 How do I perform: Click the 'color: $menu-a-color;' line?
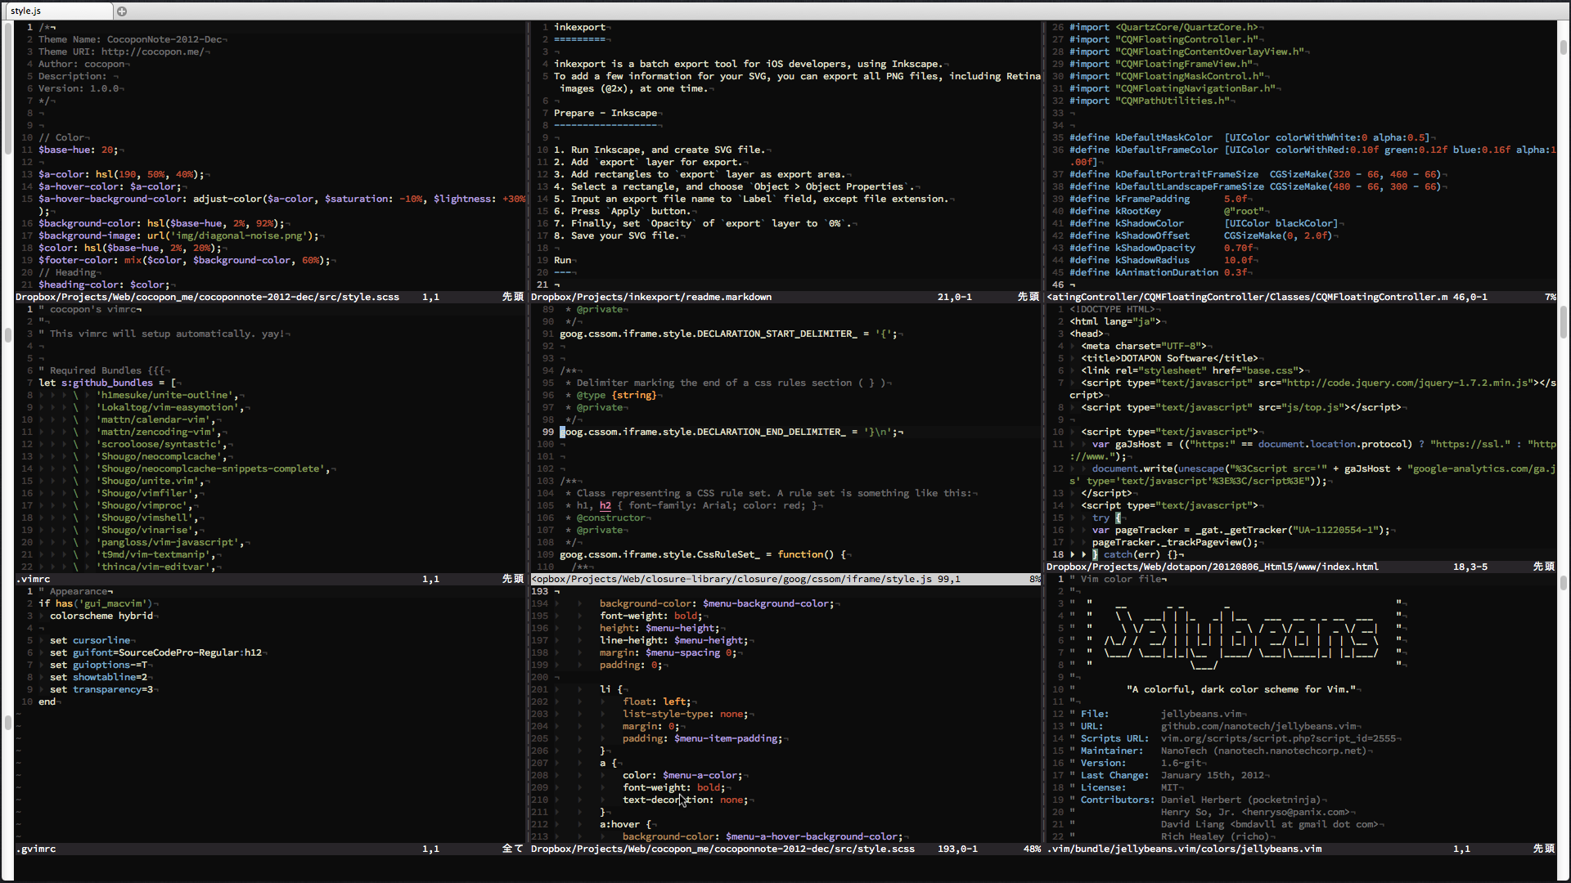click(682, 775)
